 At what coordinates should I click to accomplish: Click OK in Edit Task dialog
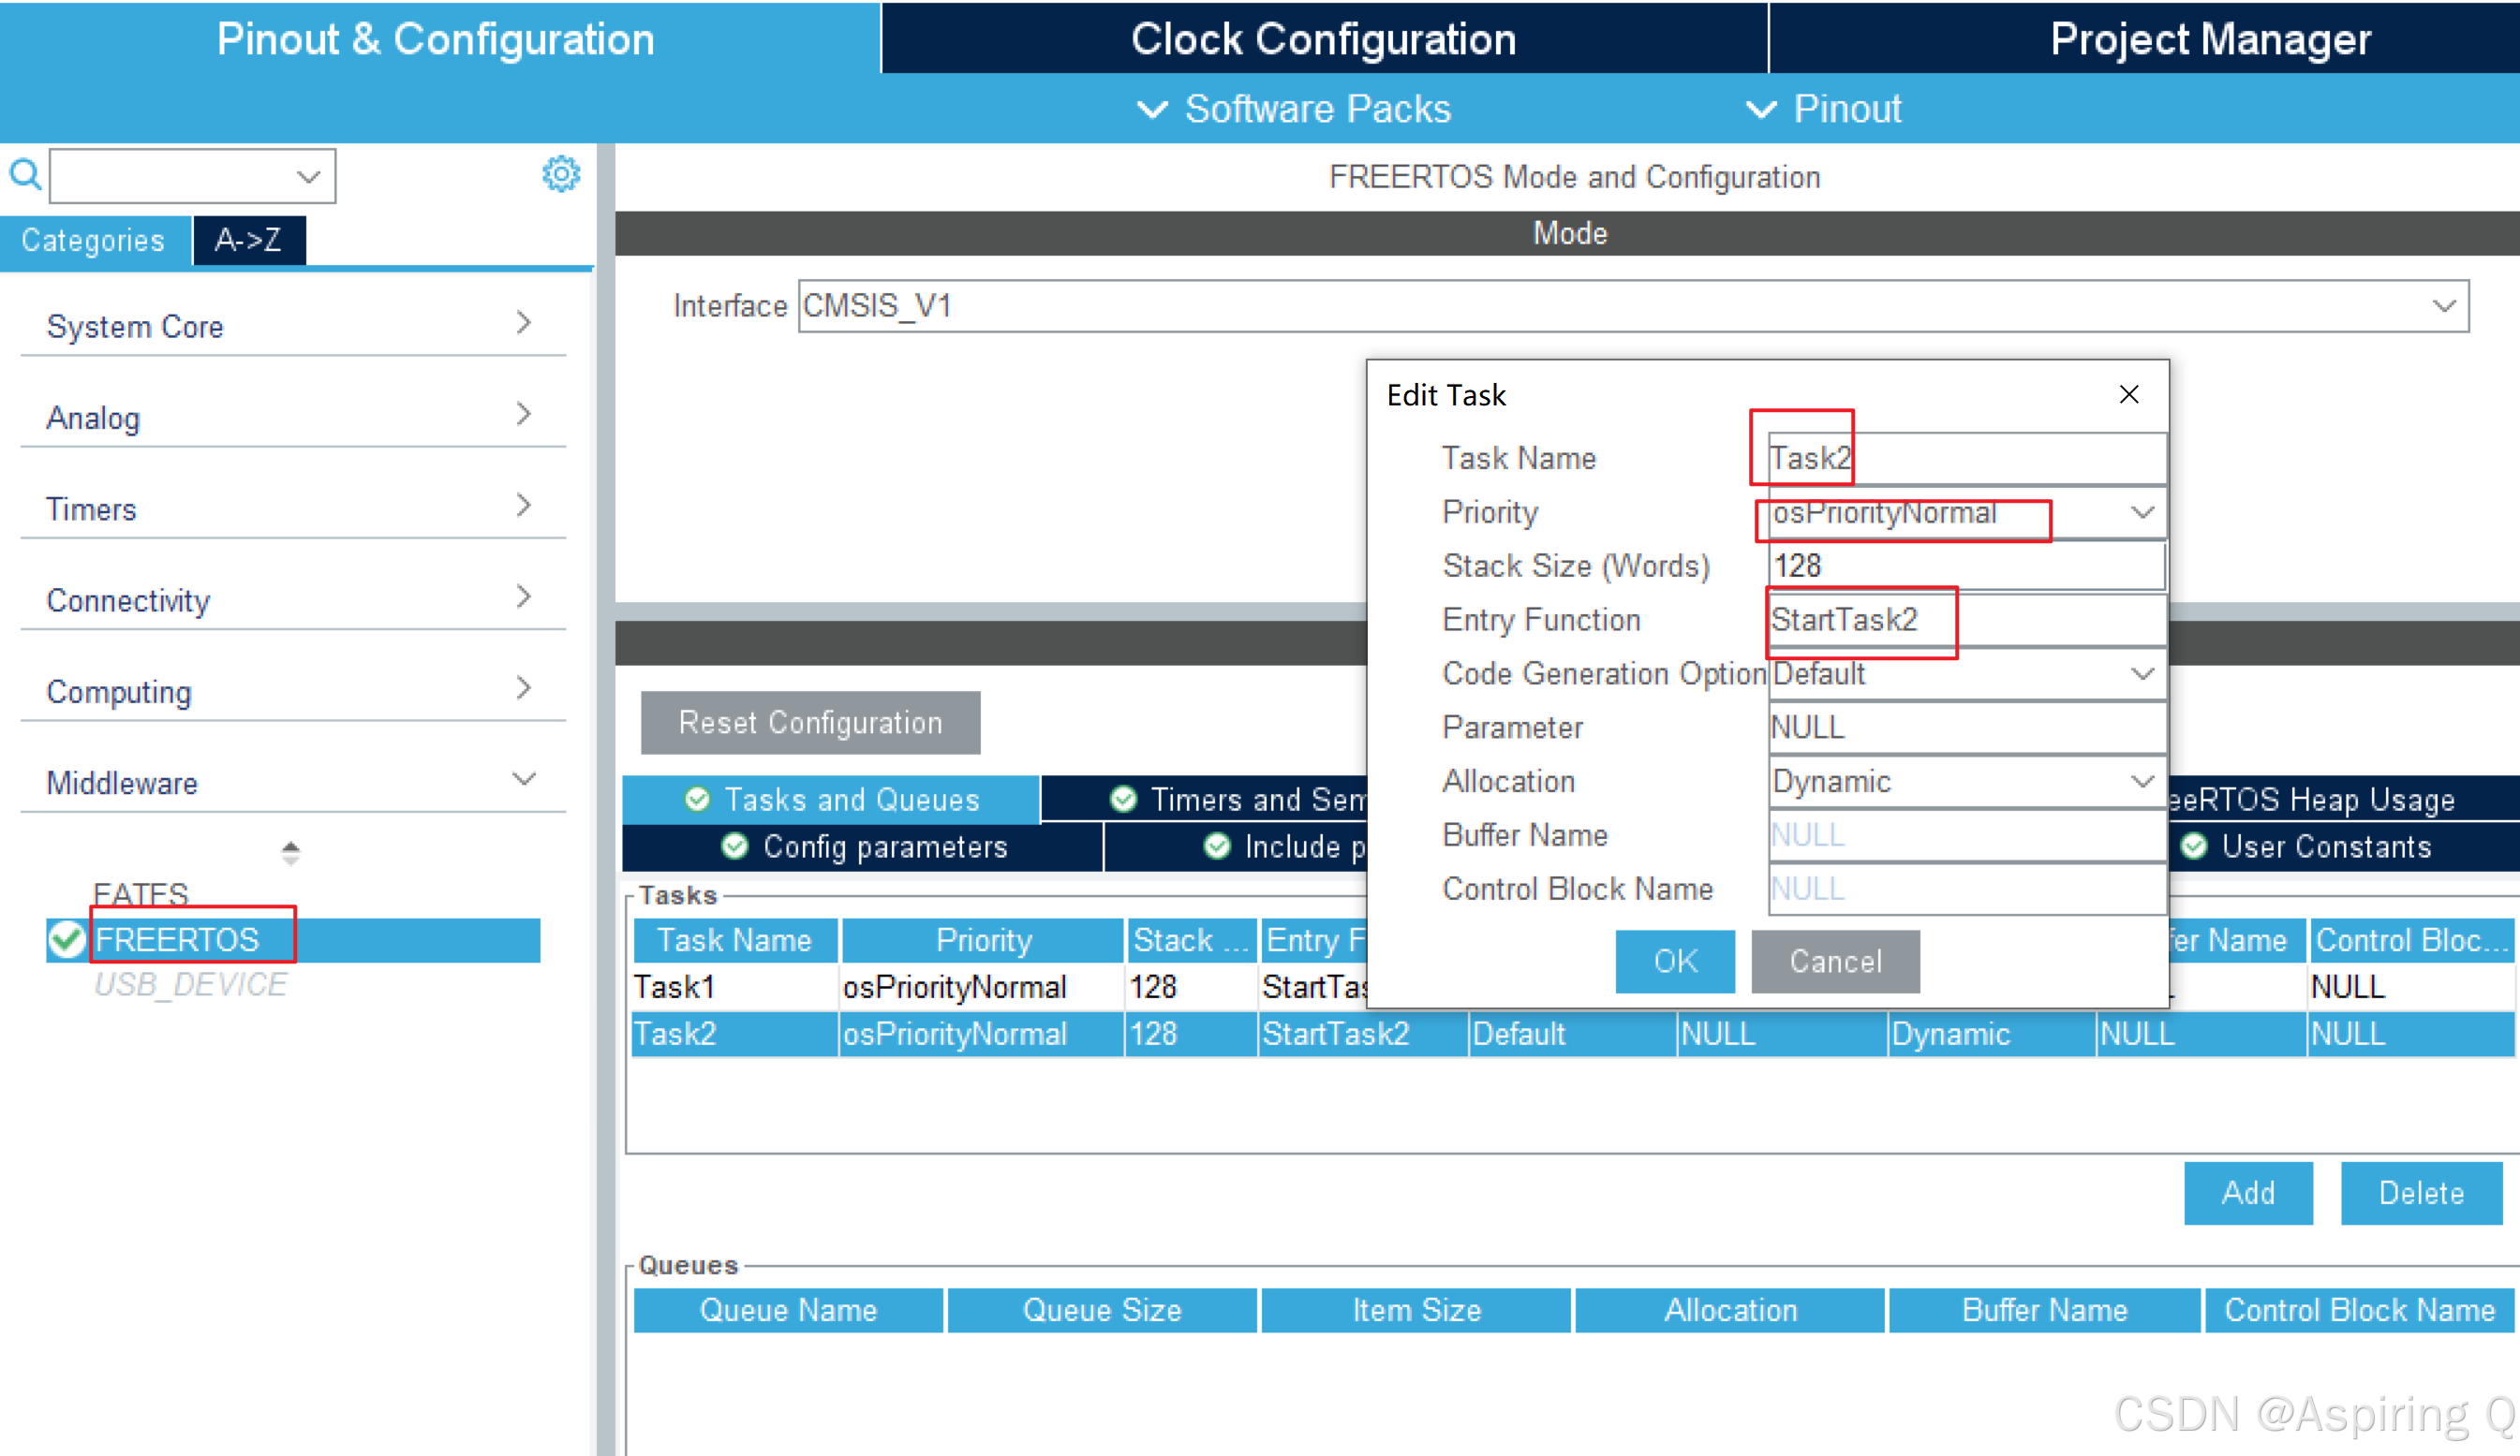[x=1675, y=962]
